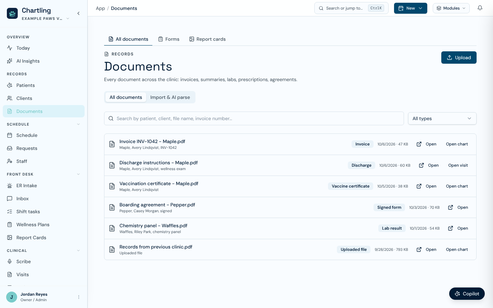
Task: Open the Copilot assistant
Action: coord(467,294)
